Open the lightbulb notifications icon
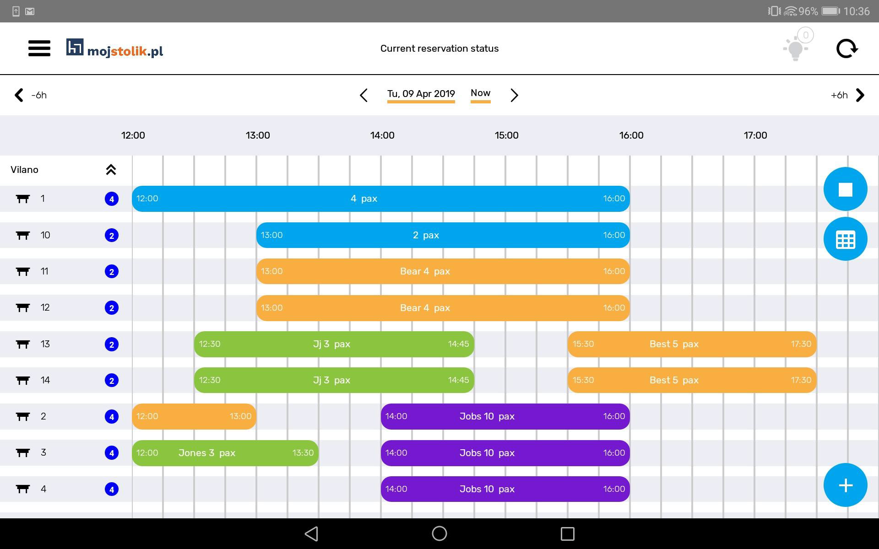 (796, 48)
